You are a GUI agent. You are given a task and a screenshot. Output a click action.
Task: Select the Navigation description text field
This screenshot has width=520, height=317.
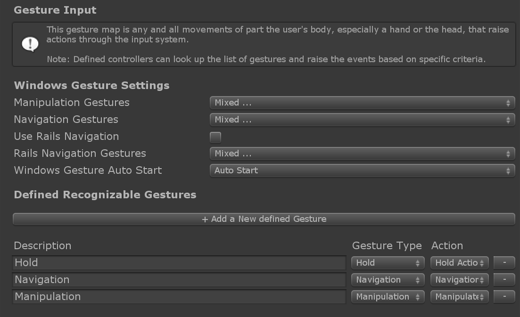179,280
